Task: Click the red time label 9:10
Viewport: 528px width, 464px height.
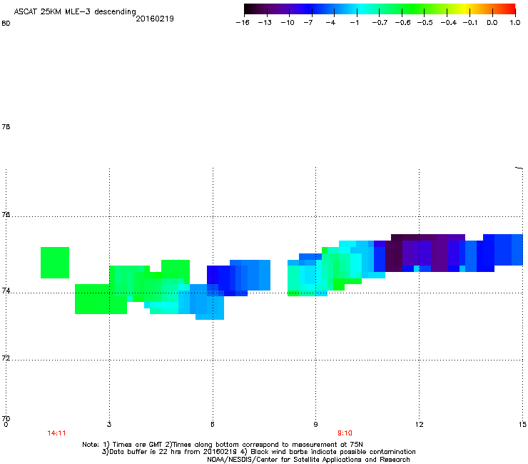Action: coord(345,433)
